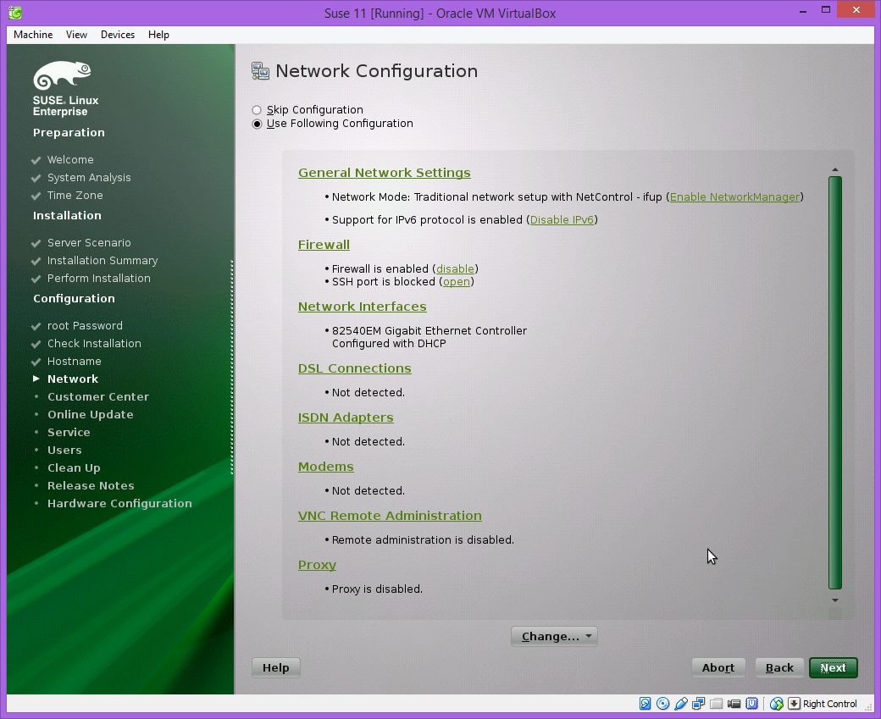Click the hard disk activity status icon

point(645,703)
